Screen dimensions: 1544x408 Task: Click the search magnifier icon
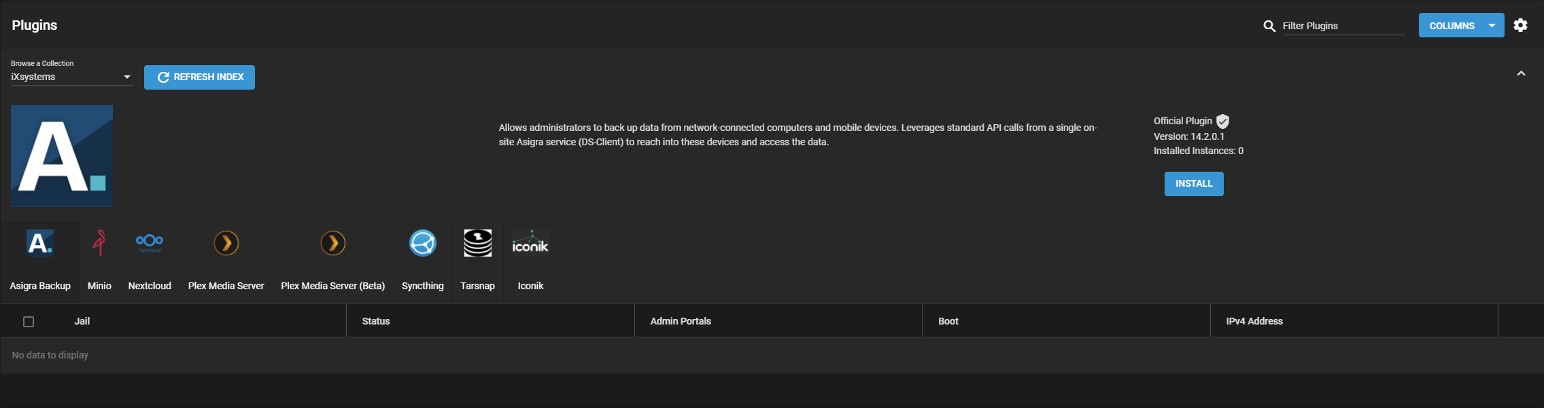tap(1269, 26)
